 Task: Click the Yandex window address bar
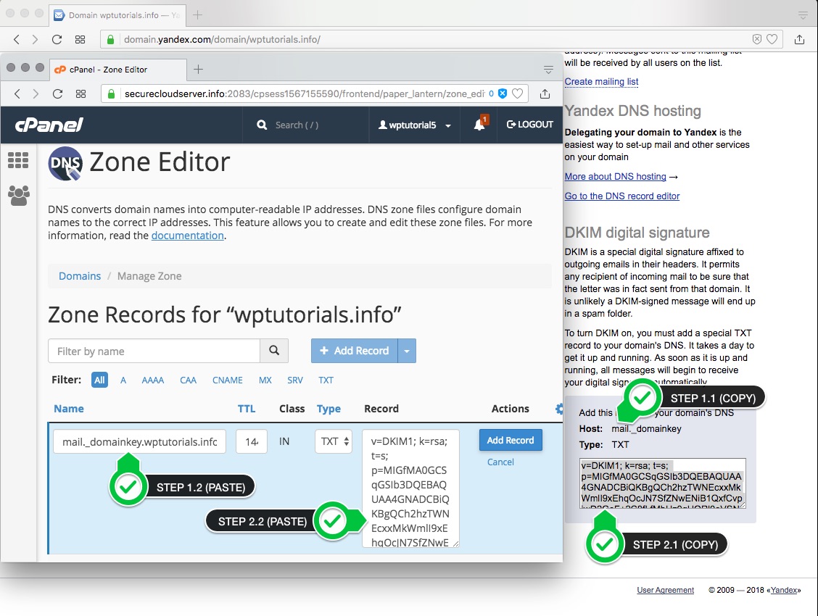442,39
